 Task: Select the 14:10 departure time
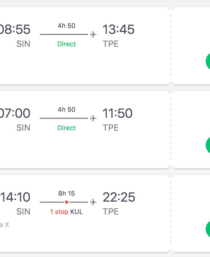pyautogui.click(x=15, y=197)
